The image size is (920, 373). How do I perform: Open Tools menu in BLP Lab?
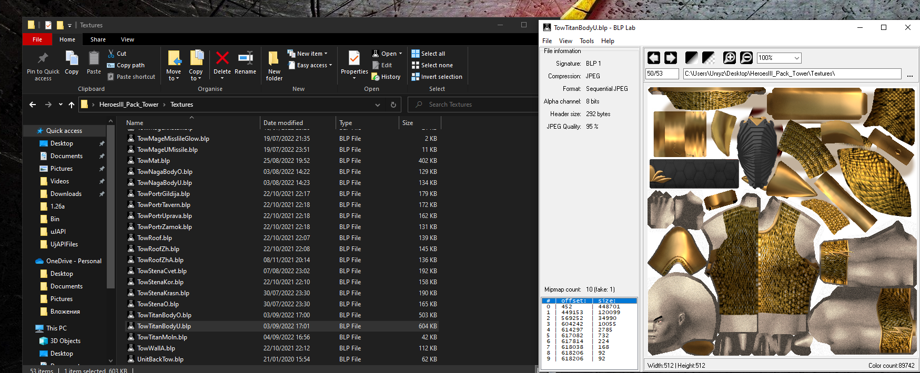587,41
